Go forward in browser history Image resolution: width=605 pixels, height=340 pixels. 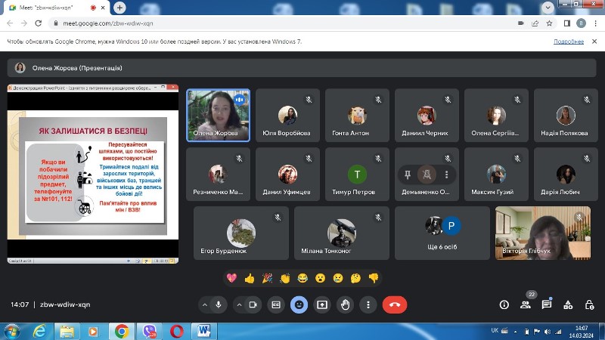click(24, 23)
